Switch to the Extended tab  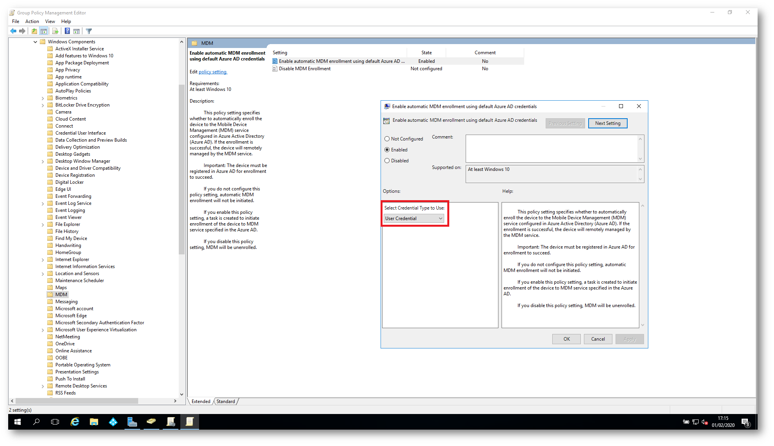click(201, 402)
